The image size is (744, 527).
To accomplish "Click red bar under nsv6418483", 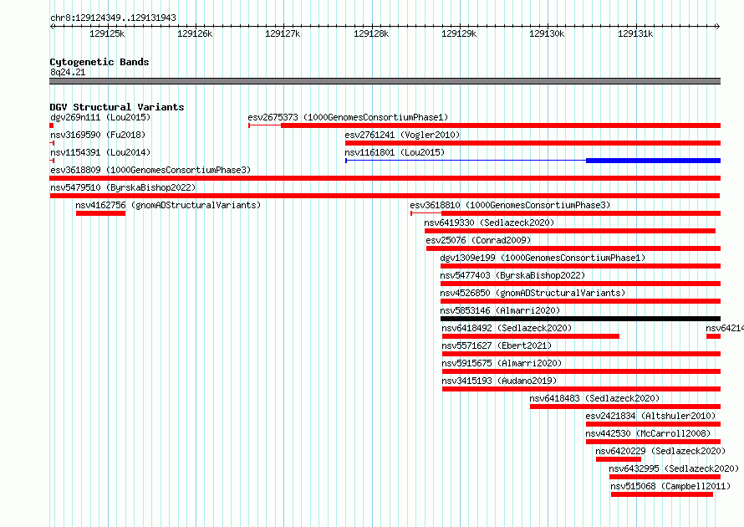I will [625, 407].
